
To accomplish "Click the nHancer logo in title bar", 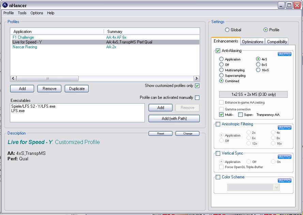I will point(5,5).
